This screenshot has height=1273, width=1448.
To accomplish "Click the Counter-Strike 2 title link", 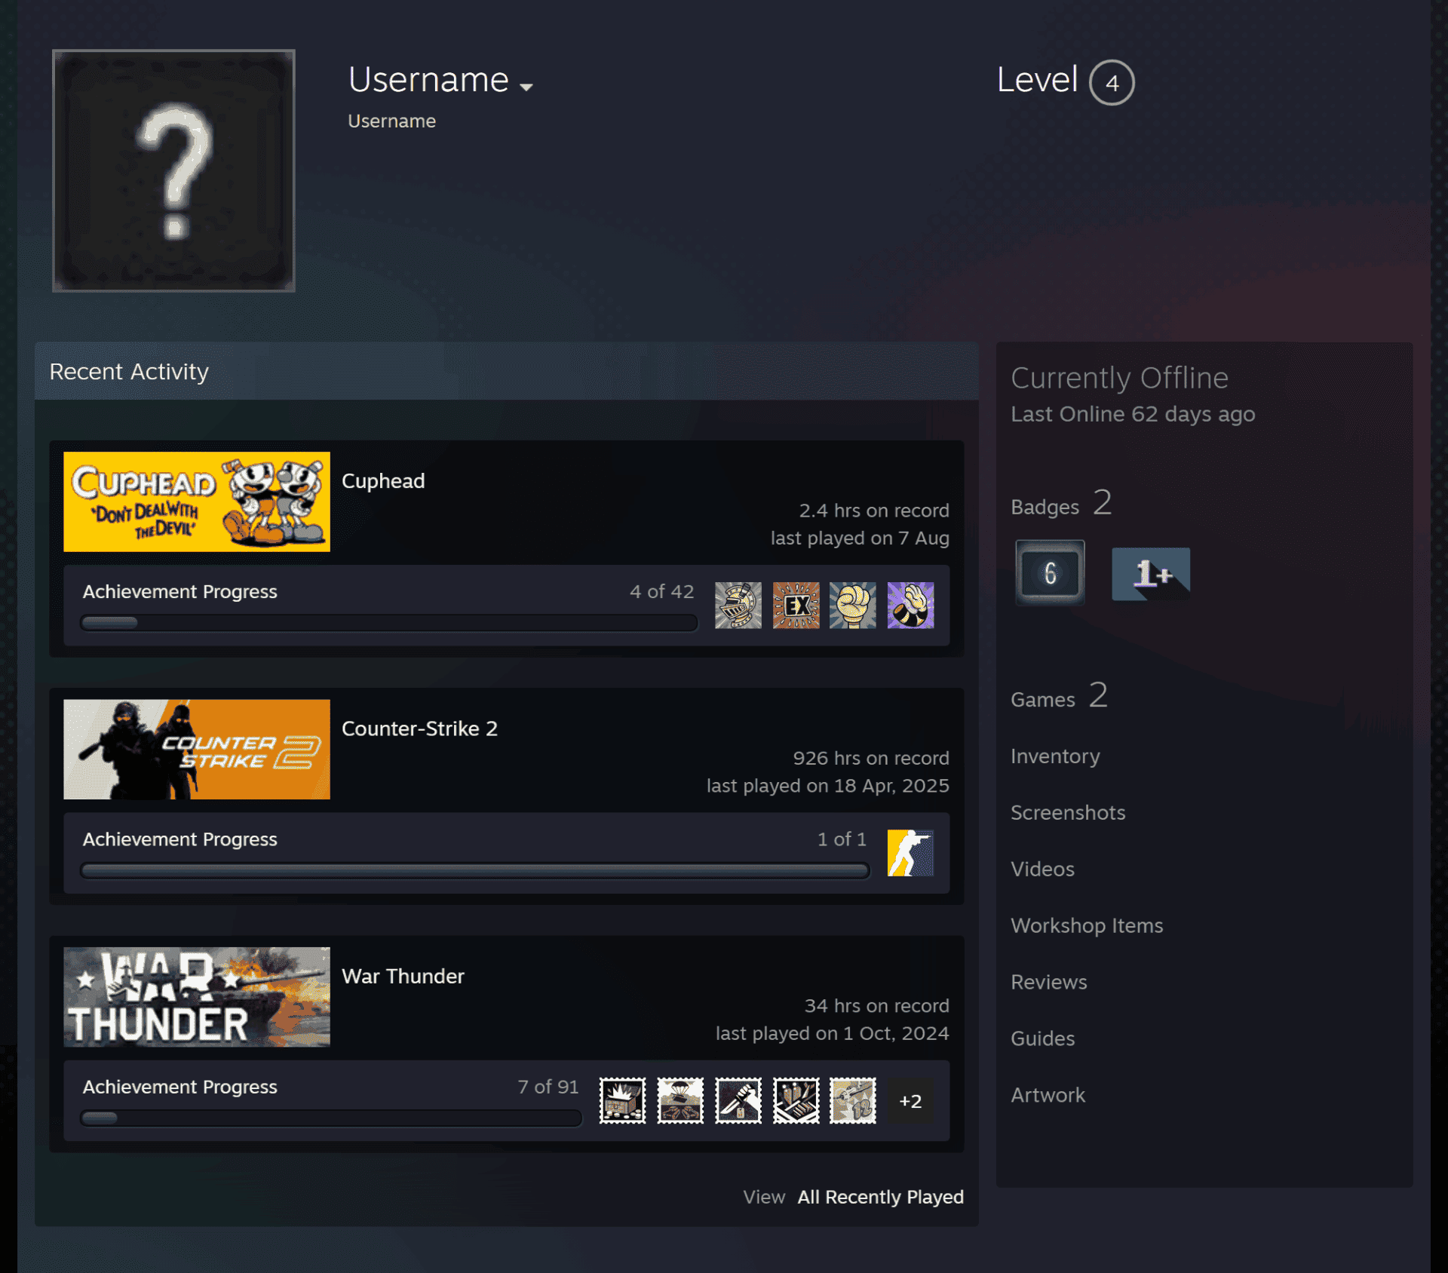I will (419, 729).
